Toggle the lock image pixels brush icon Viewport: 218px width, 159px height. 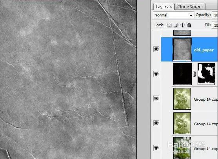point(176,25)
